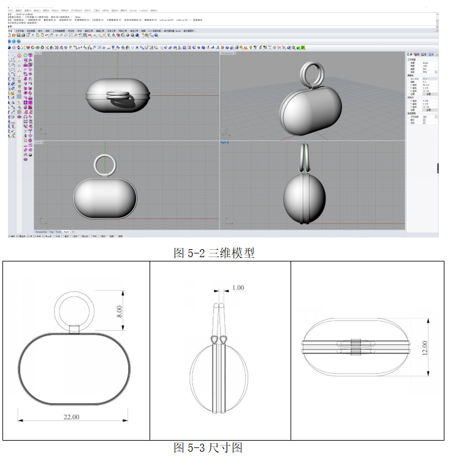The width and height of the screenshot is (472, 456).
Task: Open the SimLab menu
Action: point(133,10)
